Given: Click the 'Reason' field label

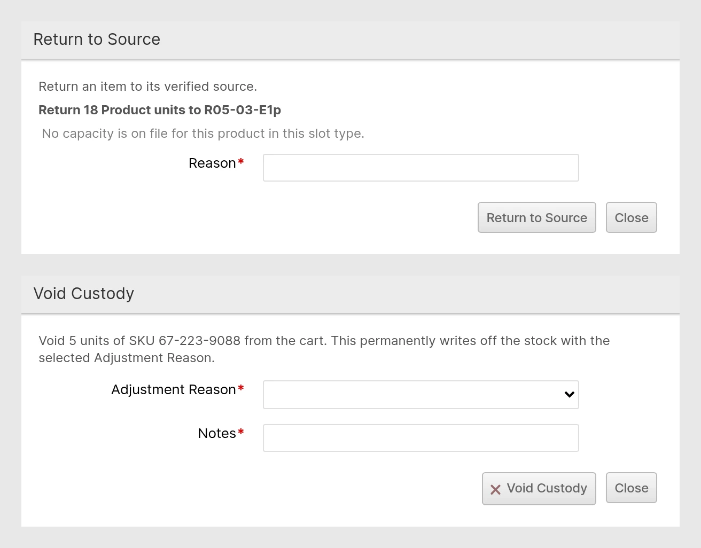Looking at the screenshot, I should point(212,163).
